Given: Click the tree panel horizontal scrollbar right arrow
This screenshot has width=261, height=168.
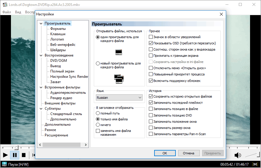Looking at the screenshot, I should pyautogui.click(x=86, y=145).
